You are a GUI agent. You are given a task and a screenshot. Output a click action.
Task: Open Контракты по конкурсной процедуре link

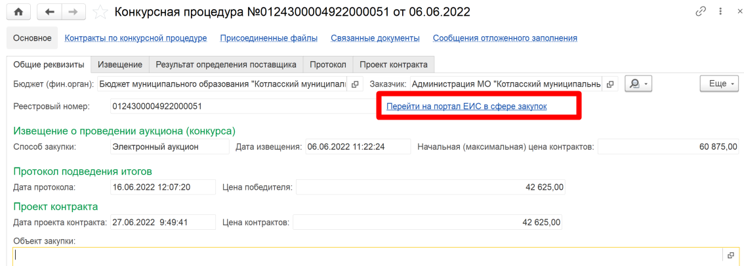click(x=136, y=38)
